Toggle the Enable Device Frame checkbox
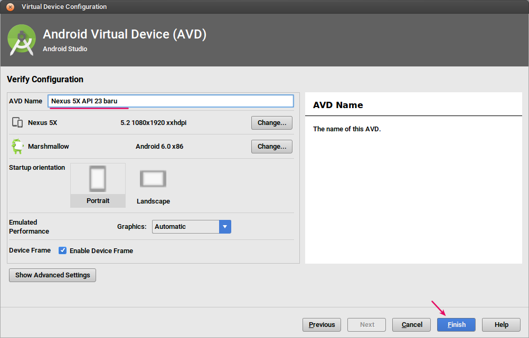Screen dimensions: 529x338 tap(63, 250)
